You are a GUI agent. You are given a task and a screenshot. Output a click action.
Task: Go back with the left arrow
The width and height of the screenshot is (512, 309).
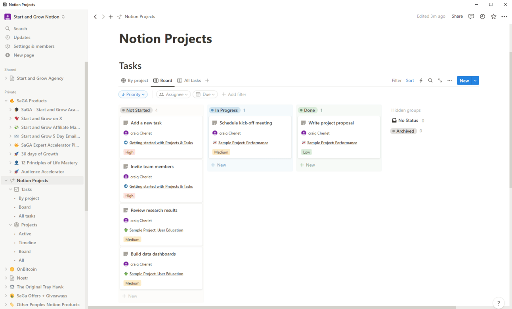pos(95,17)
